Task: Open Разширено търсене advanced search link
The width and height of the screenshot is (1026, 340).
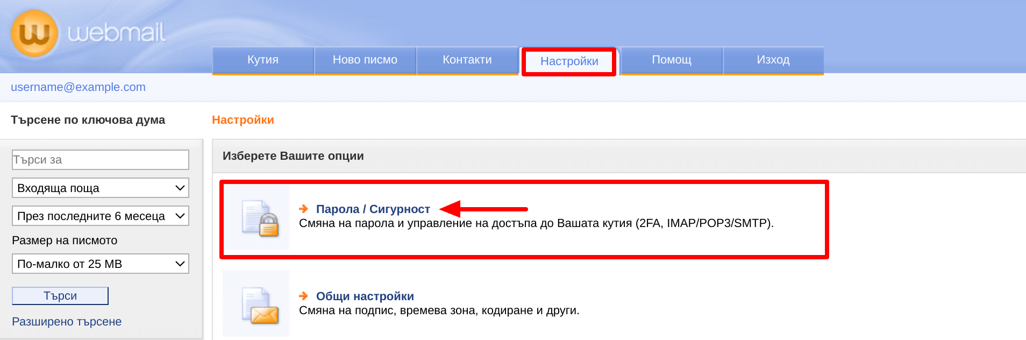Action: pyautogui.click(x=67, y=322)
